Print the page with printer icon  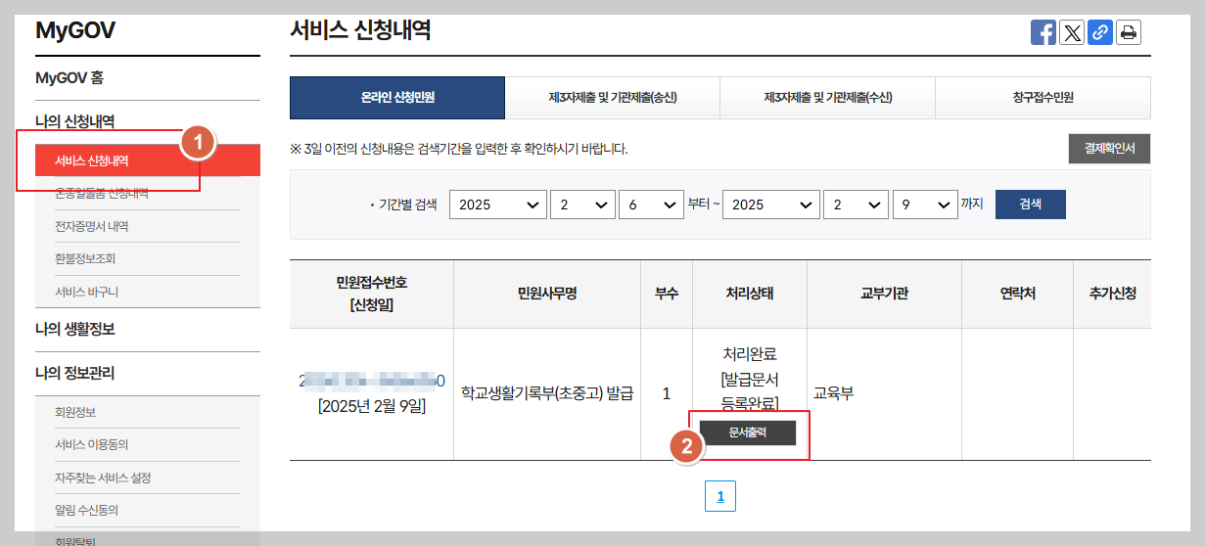pos(1129,32)
